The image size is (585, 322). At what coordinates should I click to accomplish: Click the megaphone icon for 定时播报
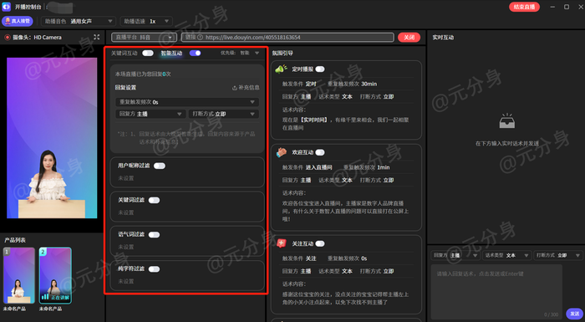281,69
